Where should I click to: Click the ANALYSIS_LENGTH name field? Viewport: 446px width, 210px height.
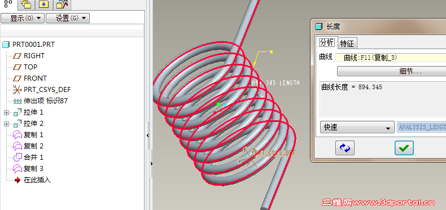coord(421,127)
